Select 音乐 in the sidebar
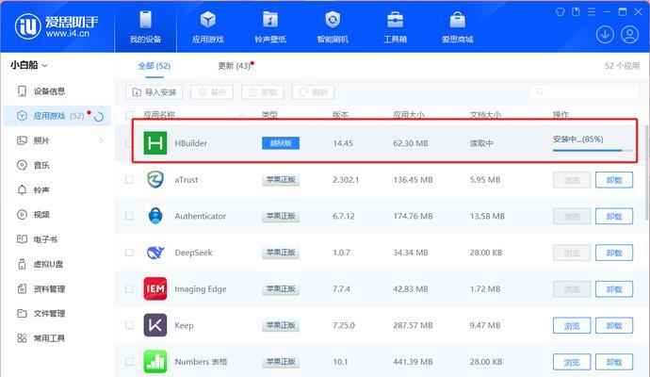This screenshot has width=650, height=377. tap(58, 165)
